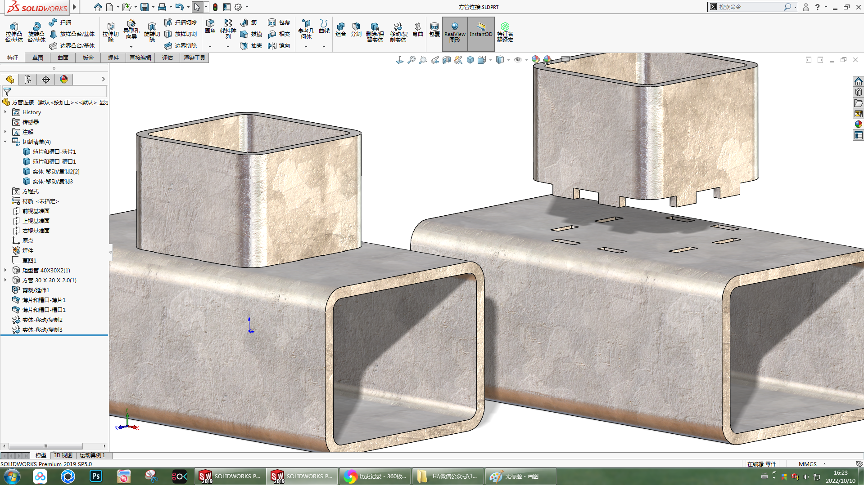
Task: Open Hide/Show Items eye dropdown
Action: (x=526, y=60)
